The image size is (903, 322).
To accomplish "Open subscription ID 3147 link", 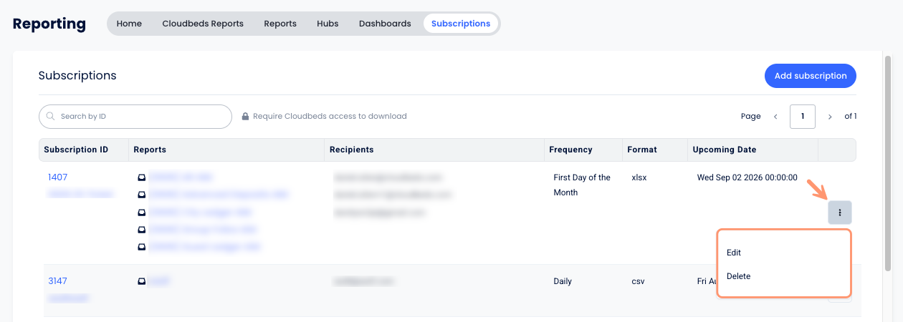I will (x=57, y=281).
